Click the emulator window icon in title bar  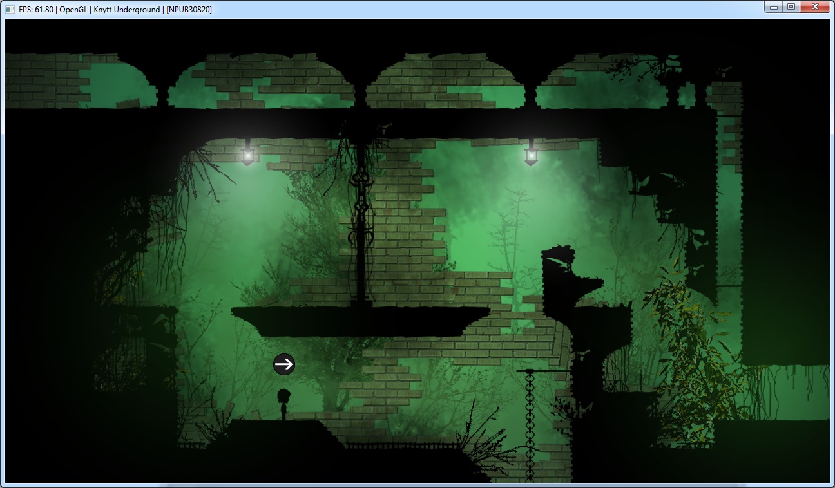click(10, 9)
